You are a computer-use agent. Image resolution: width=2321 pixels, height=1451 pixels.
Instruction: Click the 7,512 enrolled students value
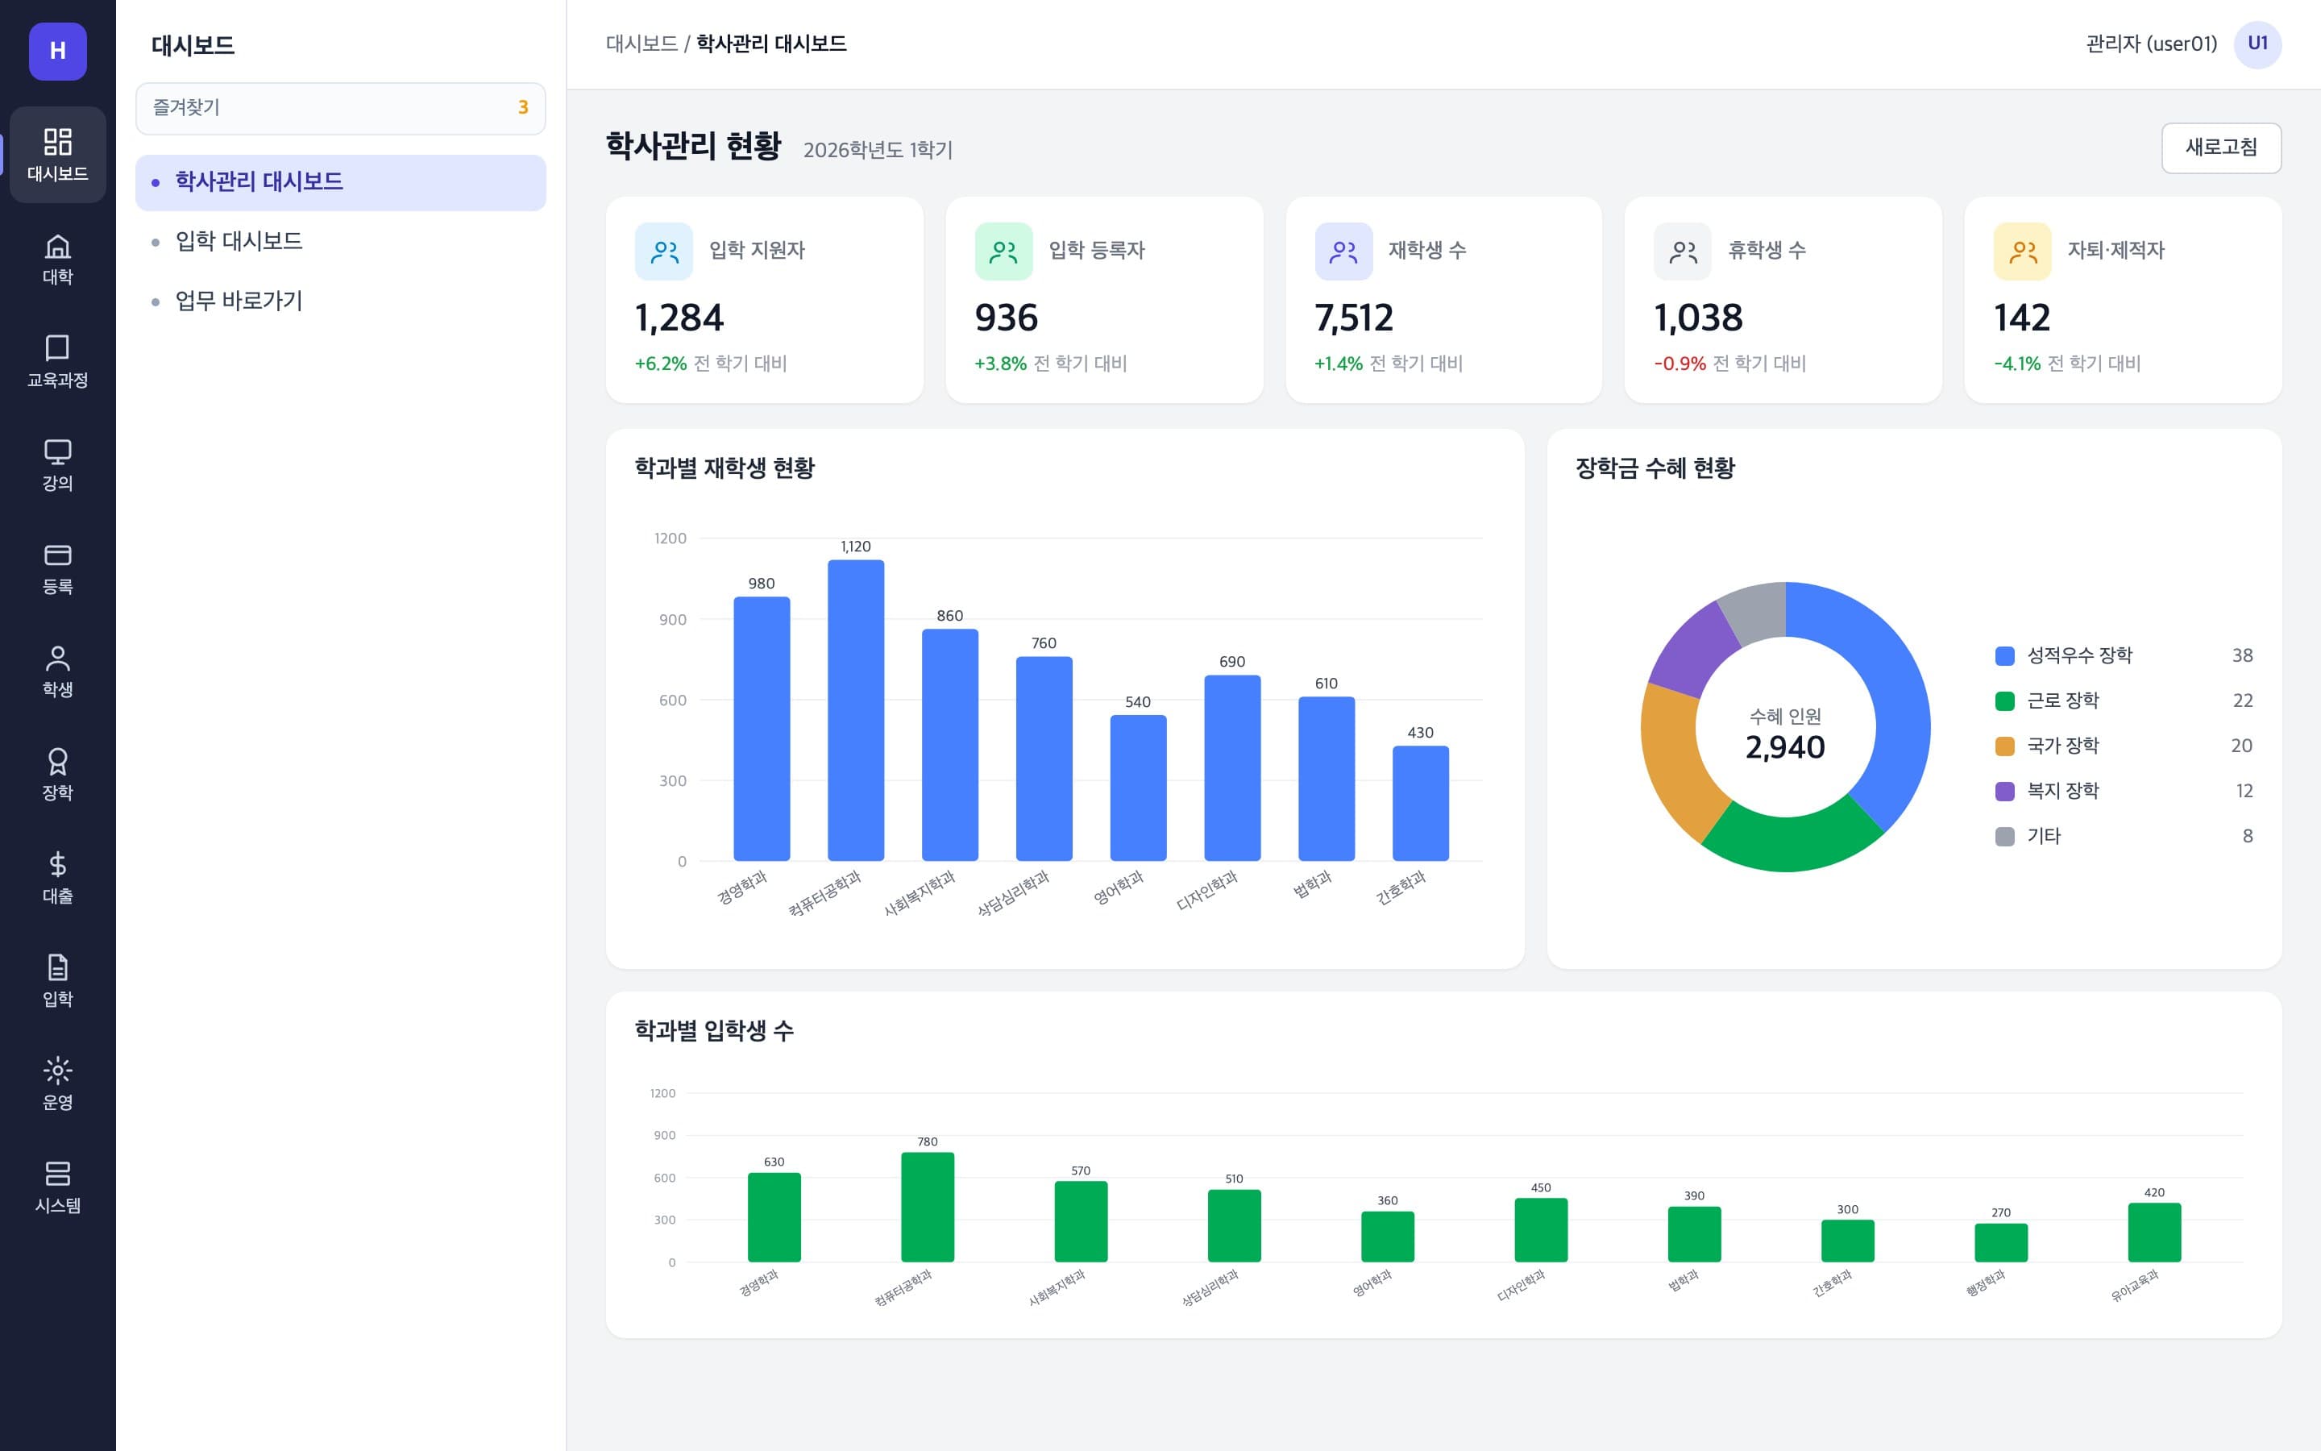tap(1353, 318)
